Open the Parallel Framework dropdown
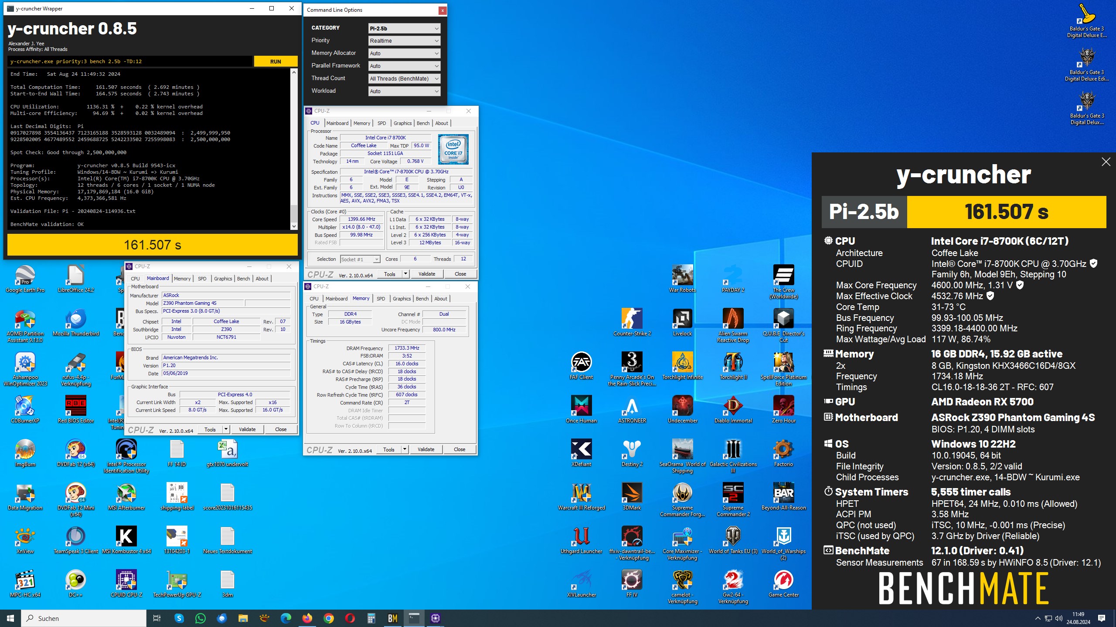The image size is (1116, 627). point(404,66)
